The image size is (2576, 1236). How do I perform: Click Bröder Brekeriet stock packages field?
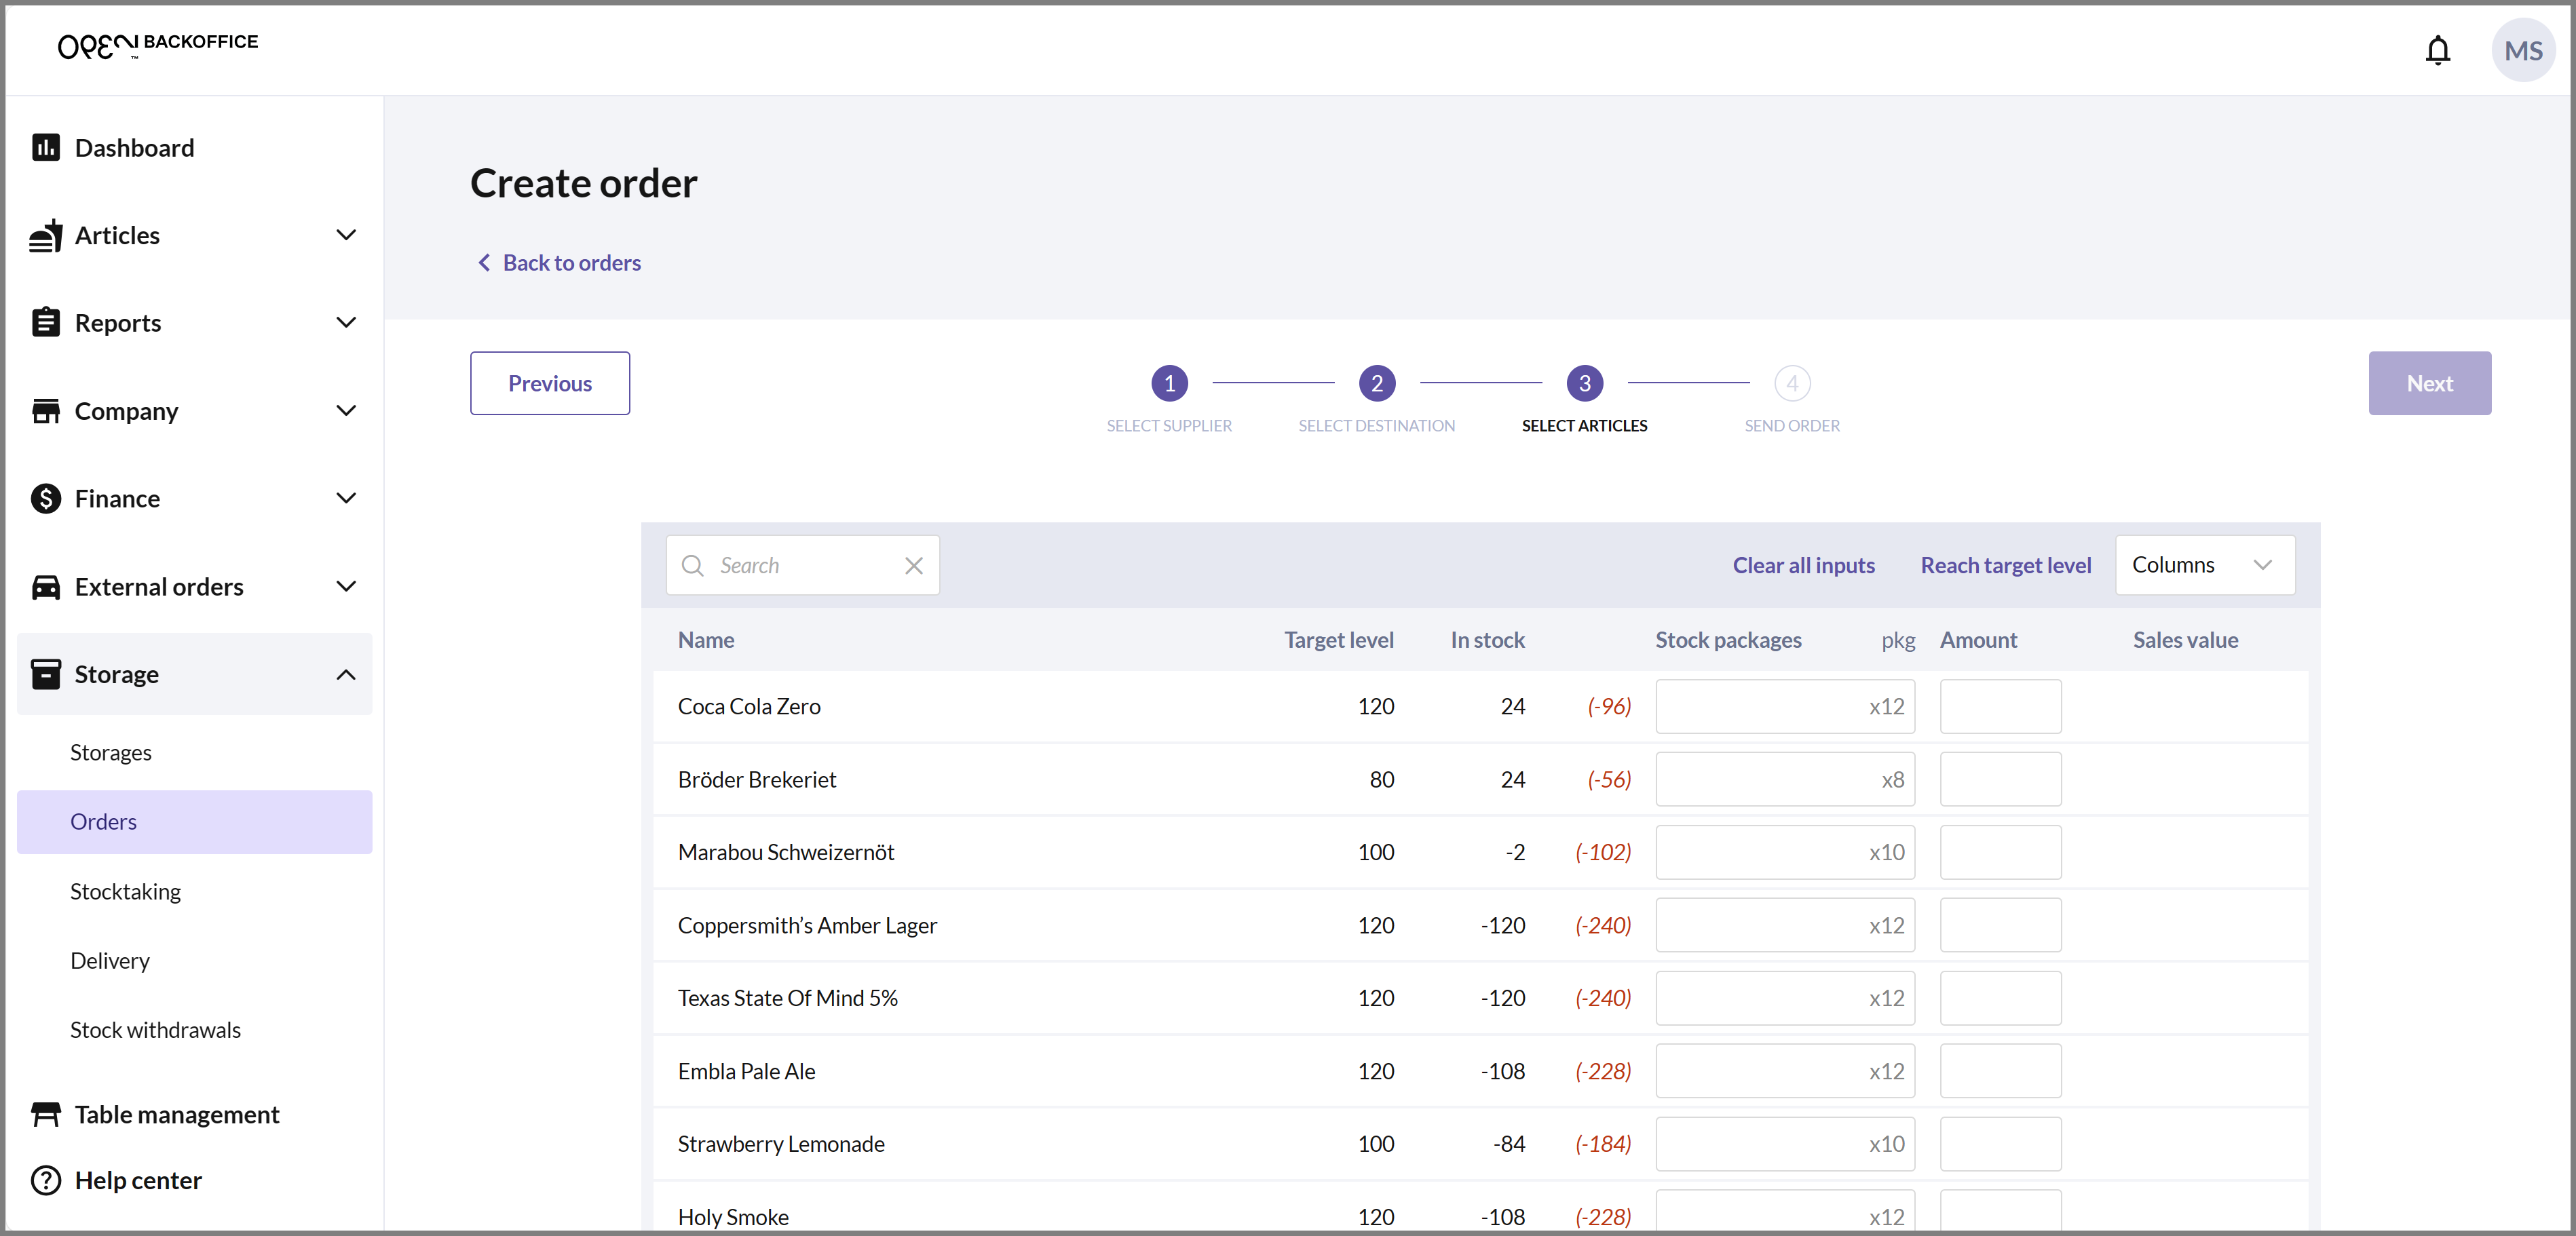1785,779
